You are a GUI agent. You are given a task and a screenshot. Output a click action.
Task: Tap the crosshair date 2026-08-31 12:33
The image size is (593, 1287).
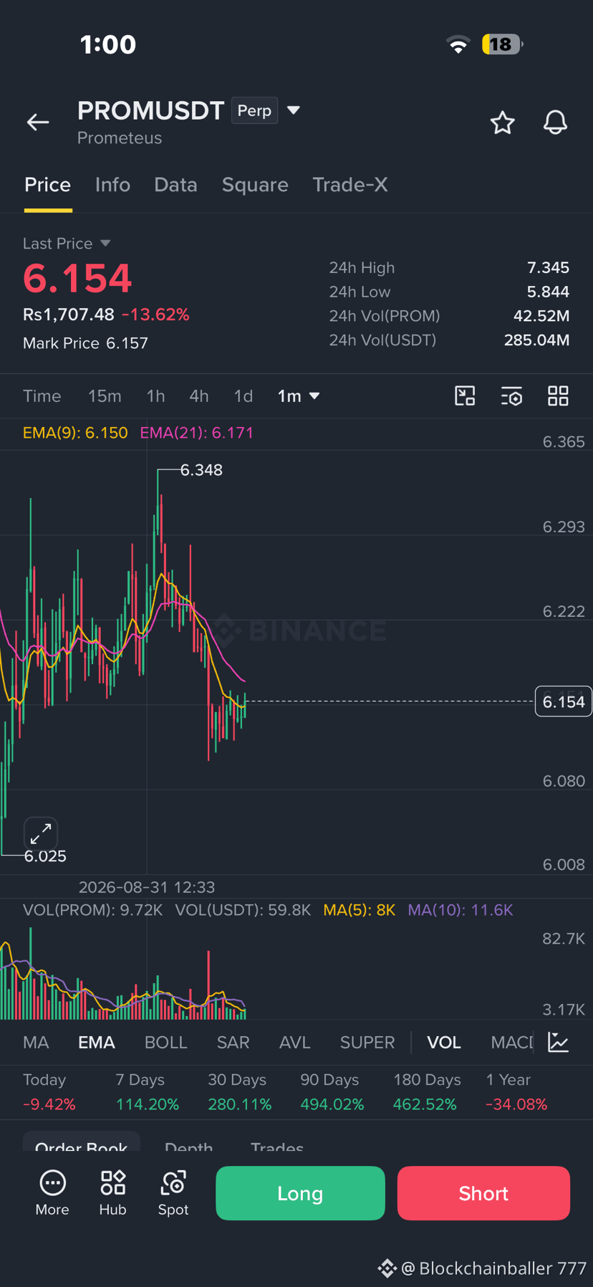click(147, 887)
